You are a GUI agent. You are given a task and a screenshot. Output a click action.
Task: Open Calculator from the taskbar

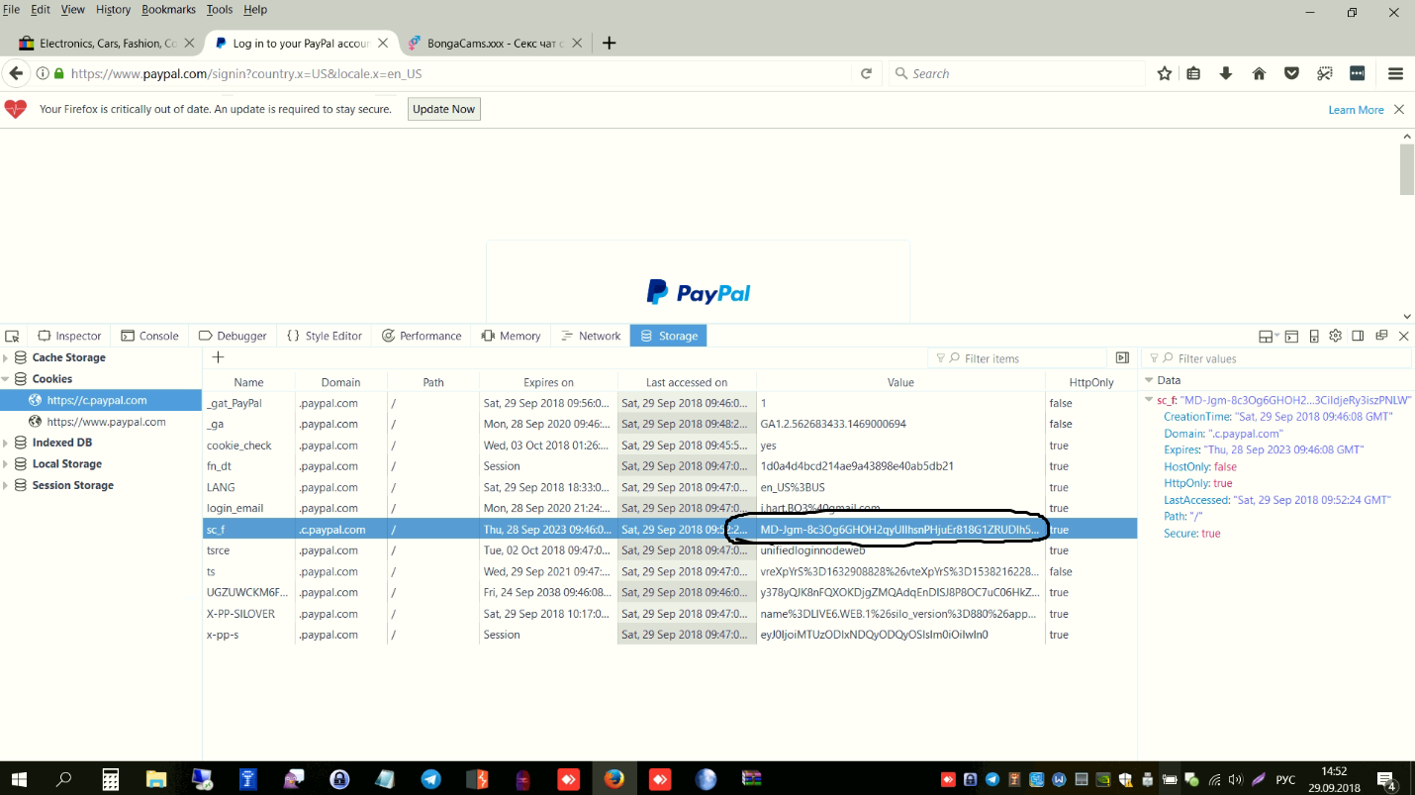click(111, 779)
